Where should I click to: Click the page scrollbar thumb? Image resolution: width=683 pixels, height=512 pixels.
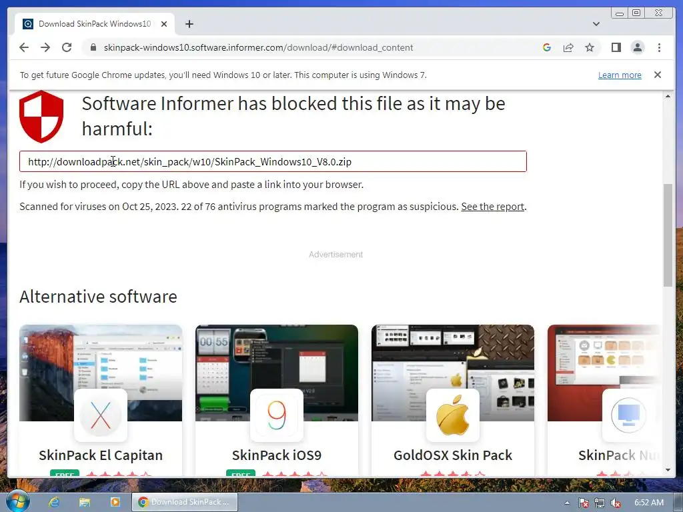[x=668, y=235]
